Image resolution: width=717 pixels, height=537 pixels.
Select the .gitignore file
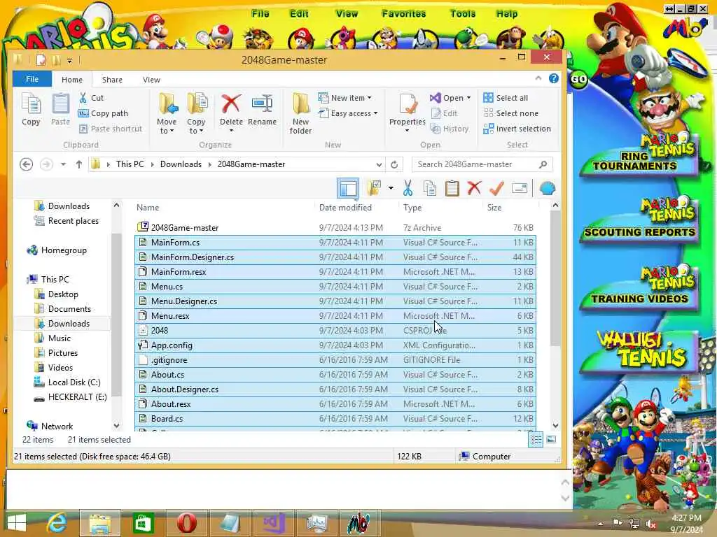[x=335, y=360]
